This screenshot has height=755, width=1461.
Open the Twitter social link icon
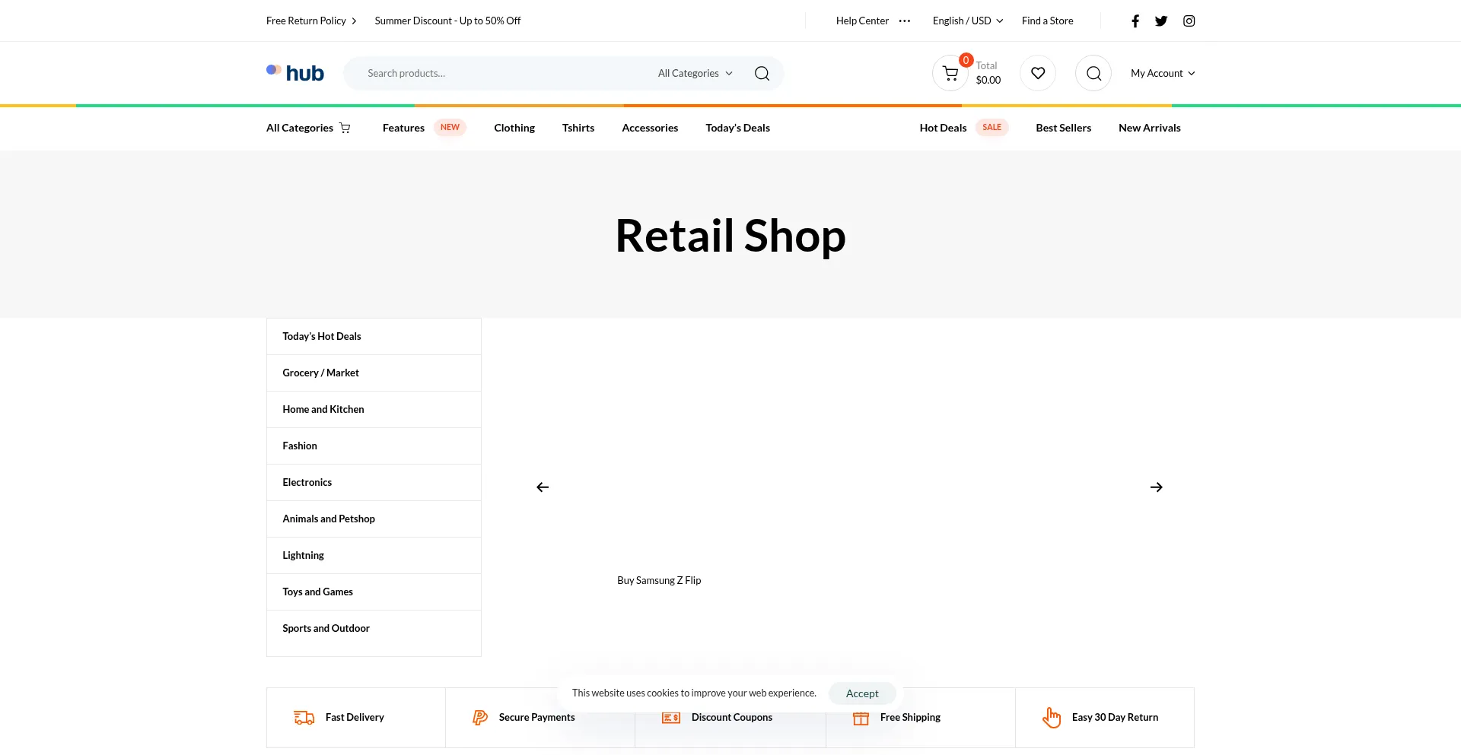[1161, 21]
